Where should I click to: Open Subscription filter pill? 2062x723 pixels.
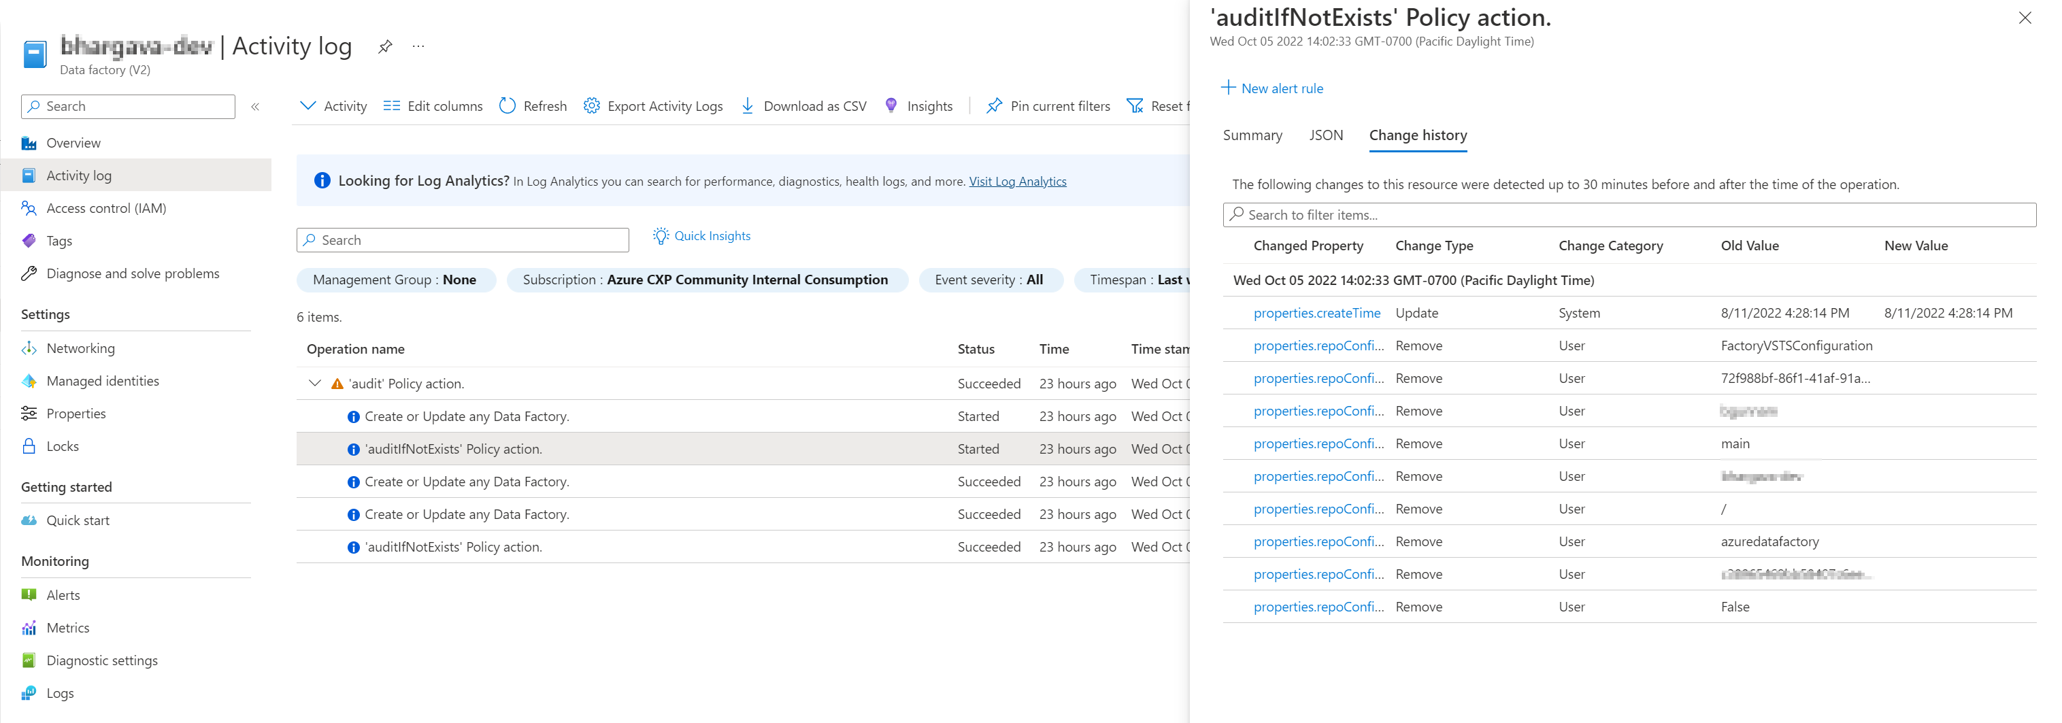click(707, 280)
